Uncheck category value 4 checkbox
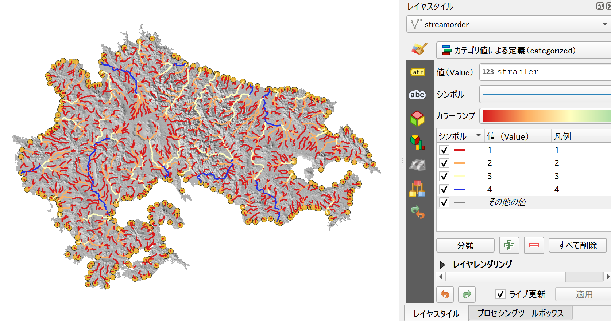611x321 pixels. (x=444, y=189)
